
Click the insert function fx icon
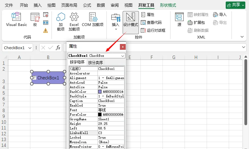point(58,48)
